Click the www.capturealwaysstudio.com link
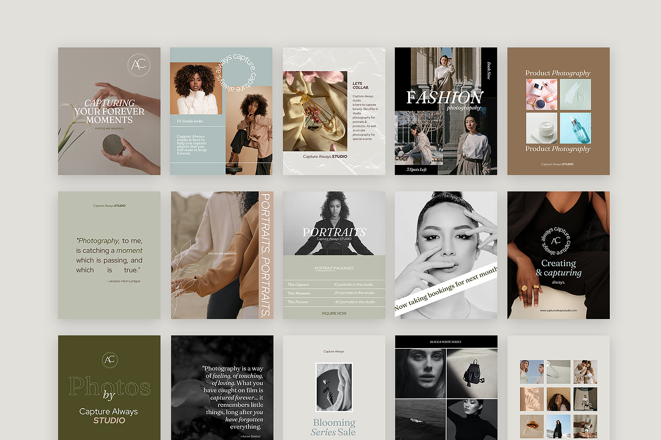Image resolution: width=661 pixels, height=440 pixels. 559,310
